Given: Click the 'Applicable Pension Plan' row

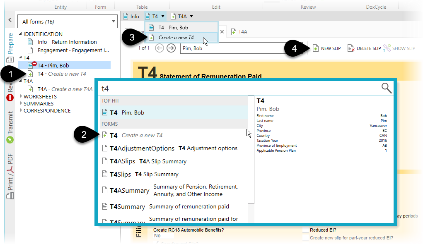Looking at the screenshot, I should pyautogui.click(x=321, y=150).
